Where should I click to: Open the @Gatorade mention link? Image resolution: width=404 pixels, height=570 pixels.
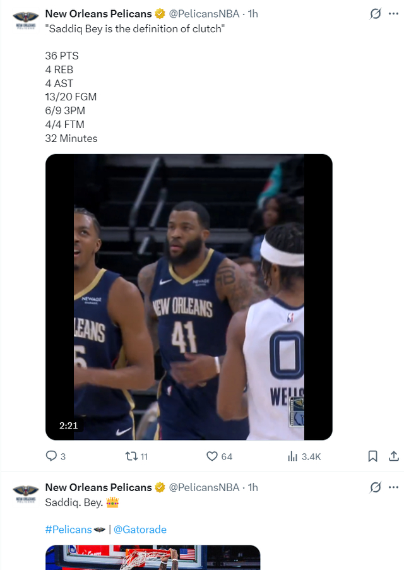point(140,530)
